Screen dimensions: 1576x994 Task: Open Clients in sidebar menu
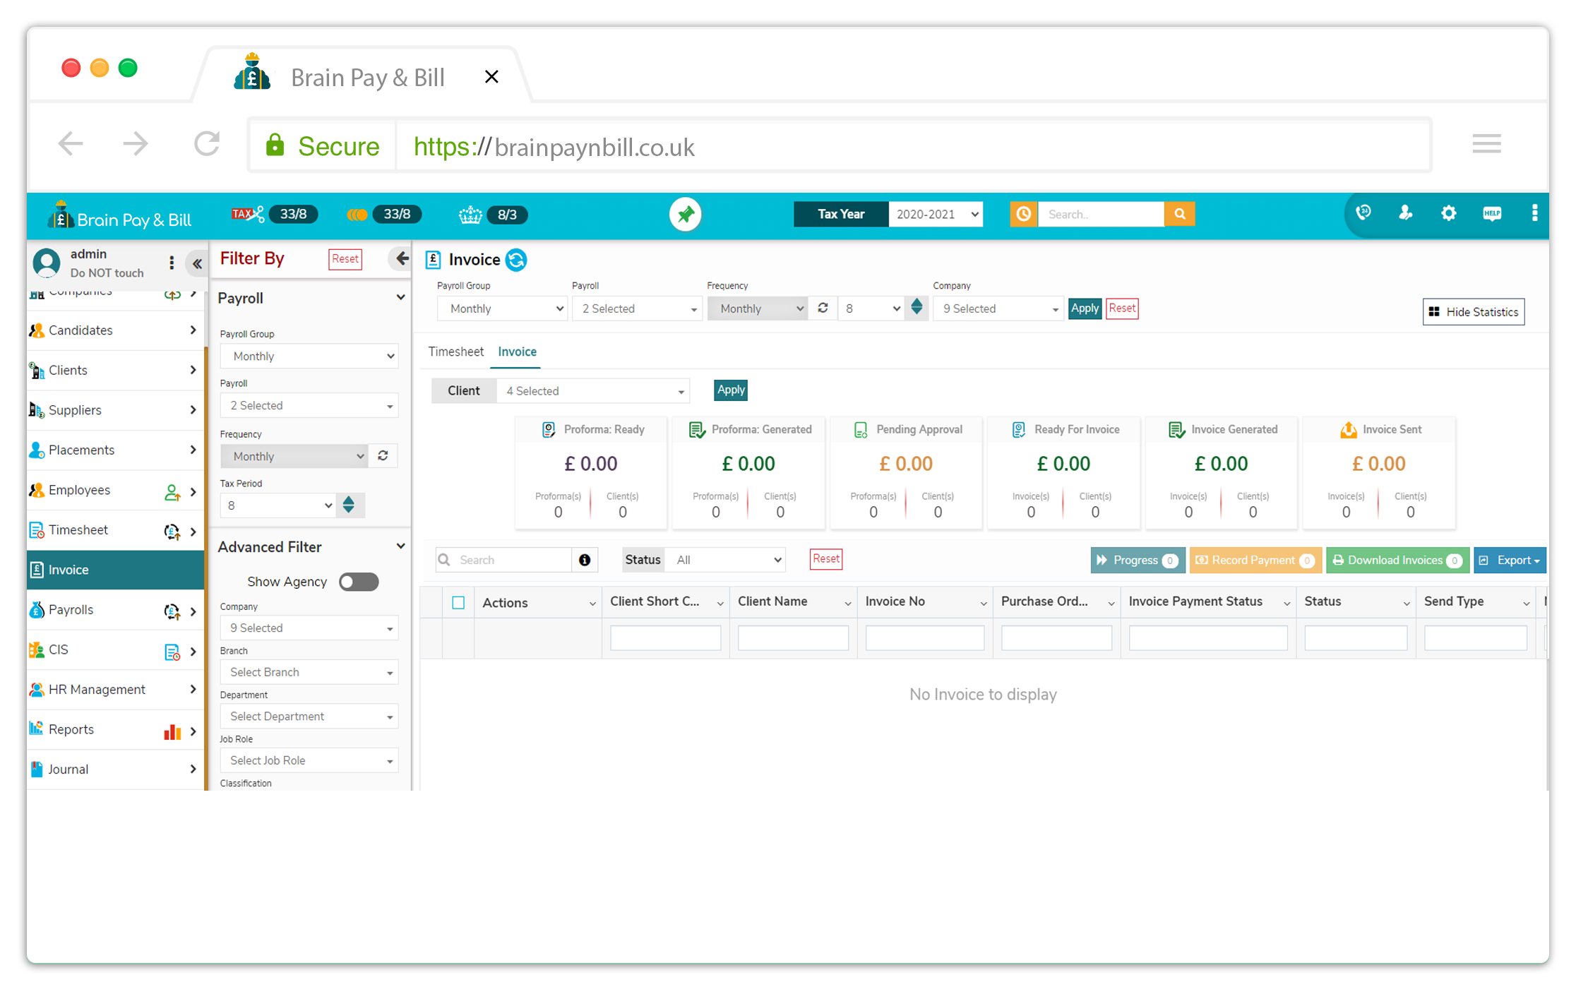[x=116, y=370]
